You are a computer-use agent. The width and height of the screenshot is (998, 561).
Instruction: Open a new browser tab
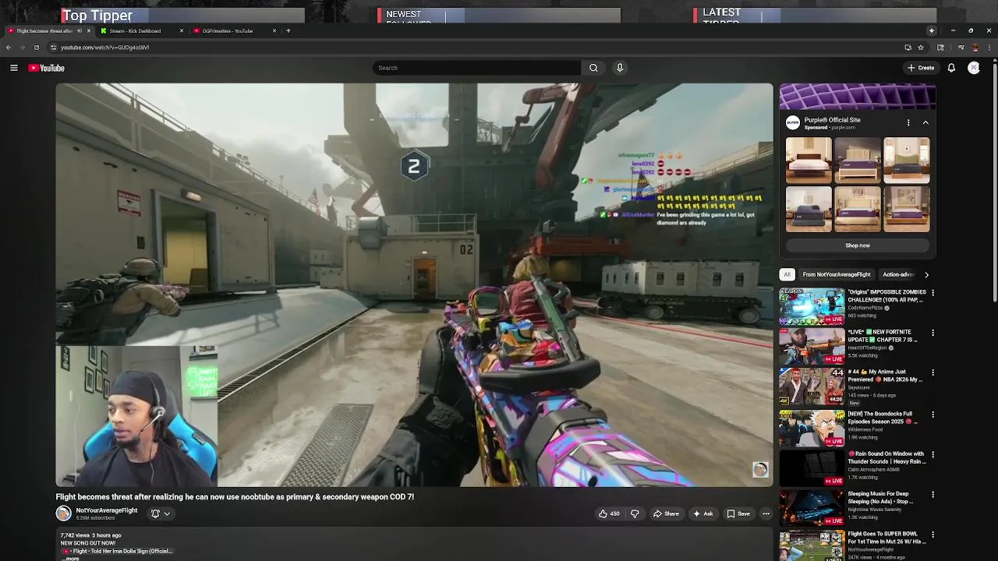click(x=288, y=30)
